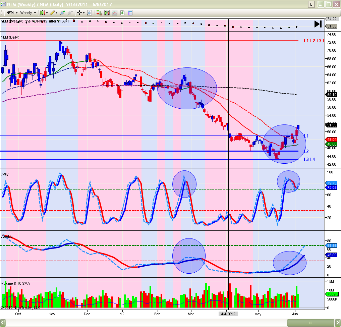The image size is (341, 327).
Task: Click the Nov label on time axis
Action: tap(52, 314)
